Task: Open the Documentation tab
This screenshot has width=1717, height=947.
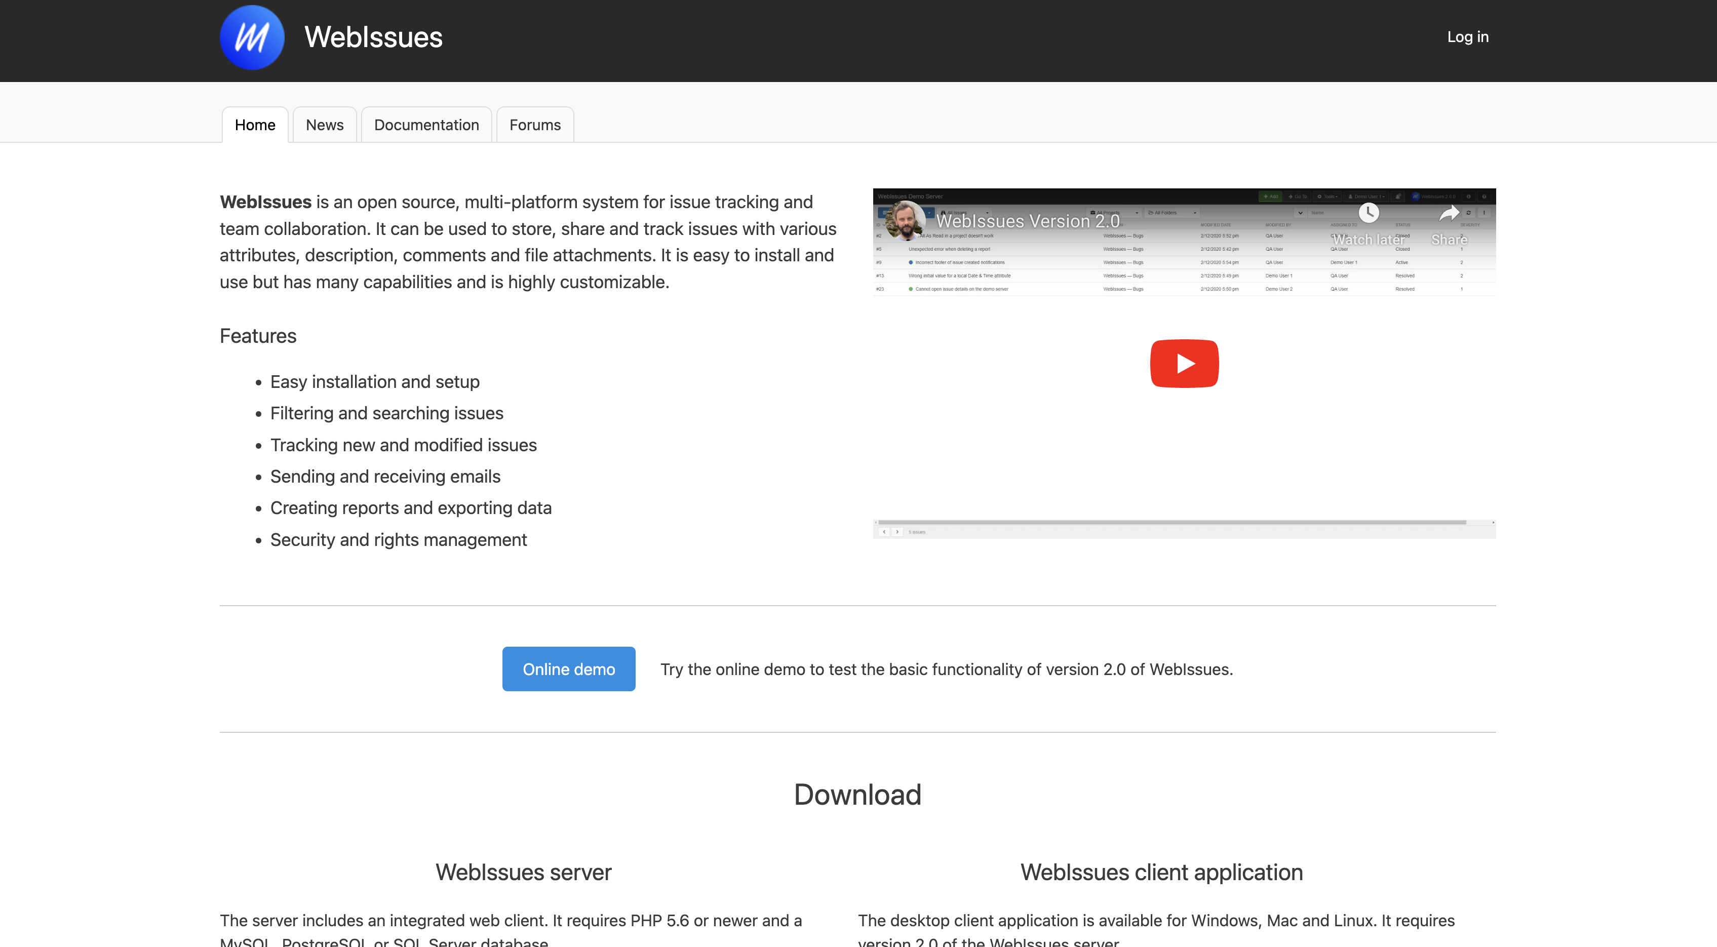Action: (426, 125)
